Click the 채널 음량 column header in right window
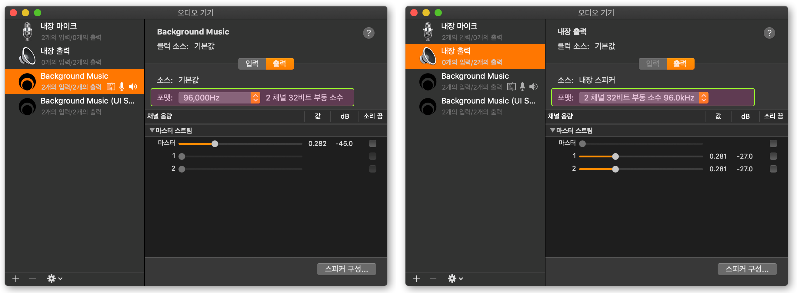This screenshot has width=797, height=293. point(560,116)
